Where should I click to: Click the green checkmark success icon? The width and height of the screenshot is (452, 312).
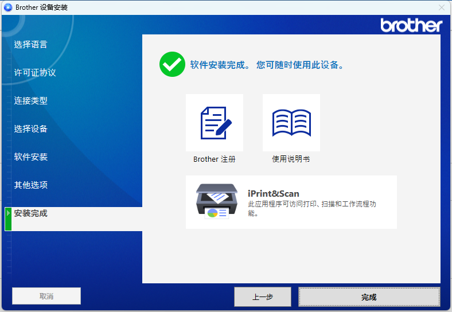(x=172, y=64)
